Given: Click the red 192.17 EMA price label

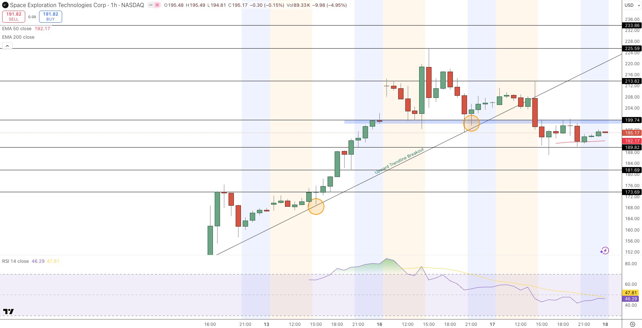Looking at the screenshot, I should pos(632,141).
